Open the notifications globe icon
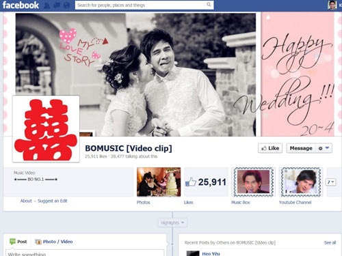This screenshot has height=256, width=342. pos(66,5)
